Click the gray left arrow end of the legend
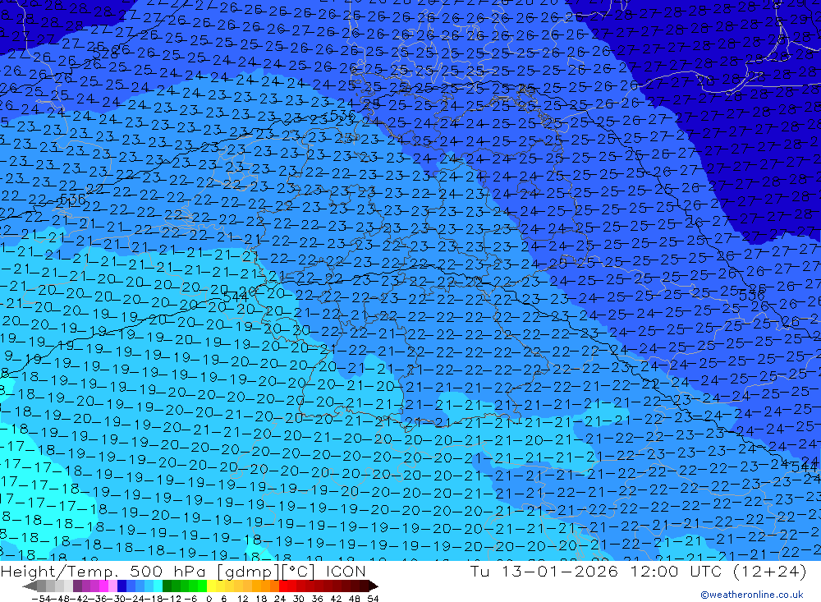 click(30, 586)
